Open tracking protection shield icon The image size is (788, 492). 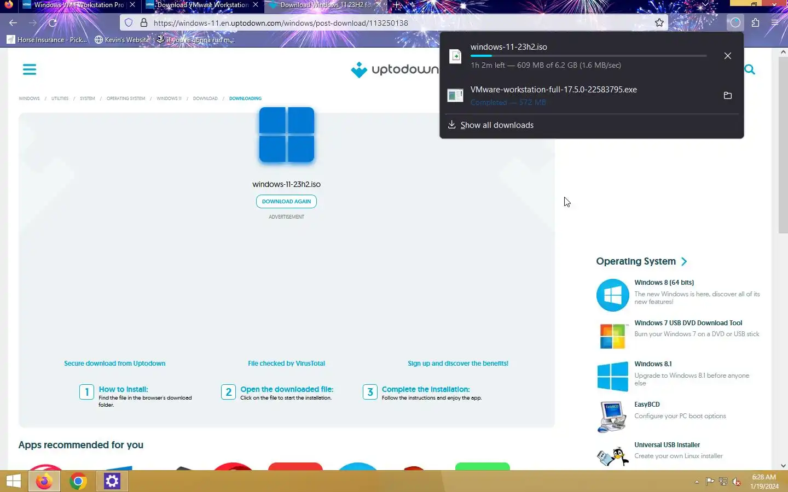129,23
